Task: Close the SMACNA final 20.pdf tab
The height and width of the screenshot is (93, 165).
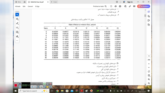Action: pos(48,2)
